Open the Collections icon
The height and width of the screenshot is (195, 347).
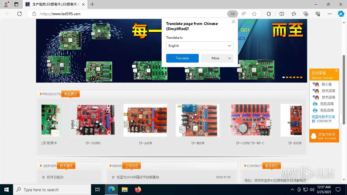(x=306, y=14)
